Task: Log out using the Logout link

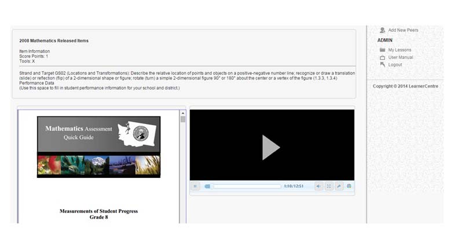Action: click(395, 64)
